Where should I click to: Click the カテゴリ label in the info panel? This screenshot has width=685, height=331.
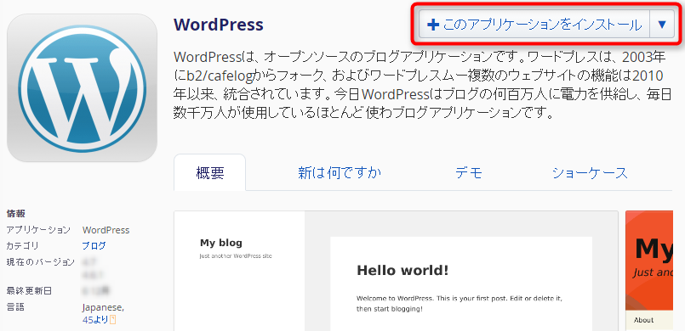point(22,245)
